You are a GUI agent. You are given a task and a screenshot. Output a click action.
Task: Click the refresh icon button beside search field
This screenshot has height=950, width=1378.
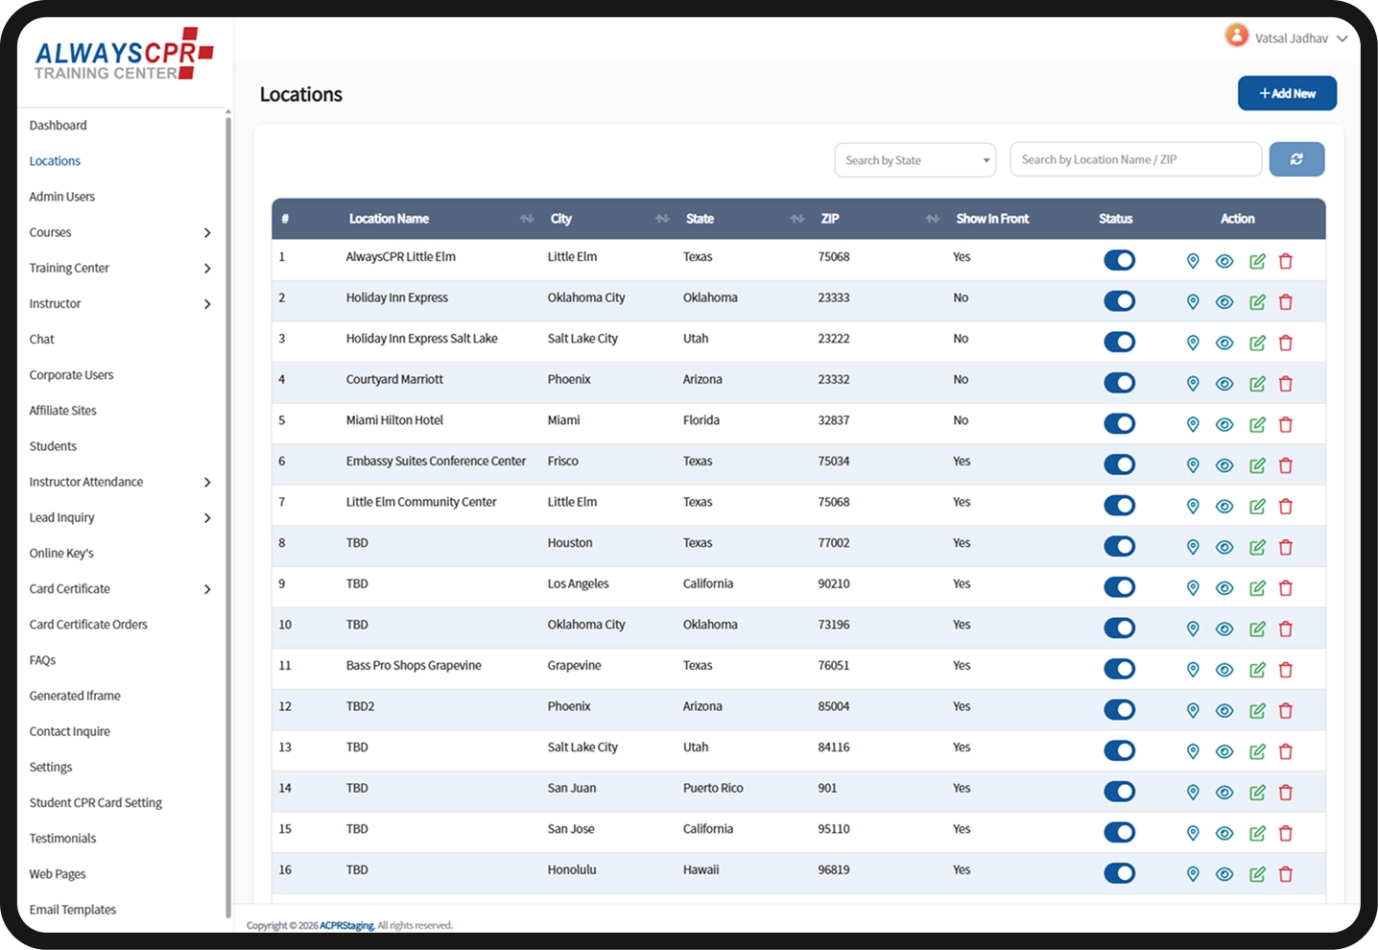point(1296,159)
